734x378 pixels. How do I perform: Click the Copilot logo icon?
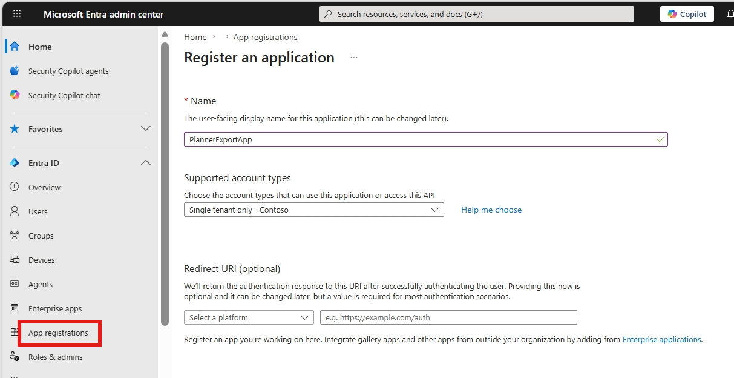(672, 14)
